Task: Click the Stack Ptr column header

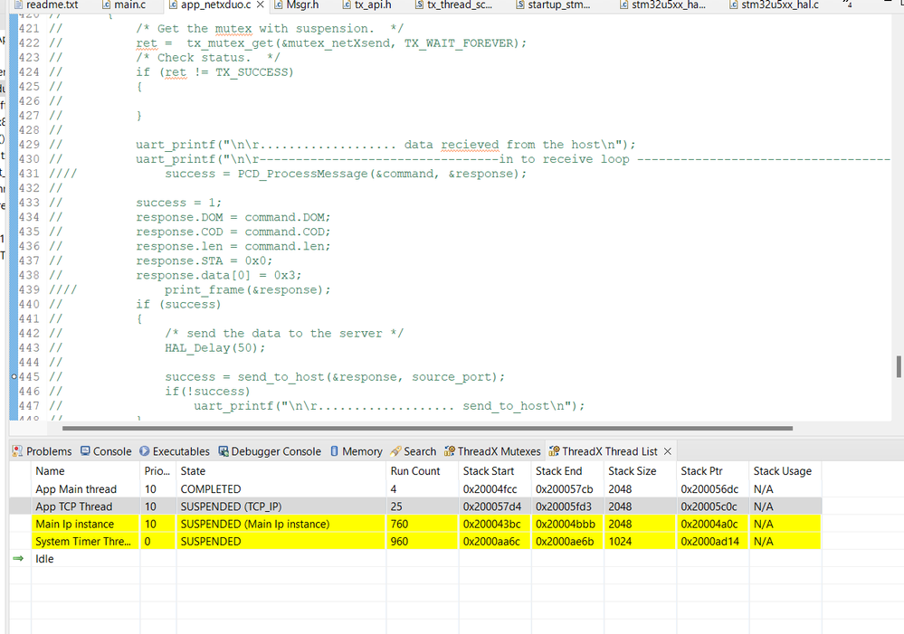Action: (x=713, y=471)
